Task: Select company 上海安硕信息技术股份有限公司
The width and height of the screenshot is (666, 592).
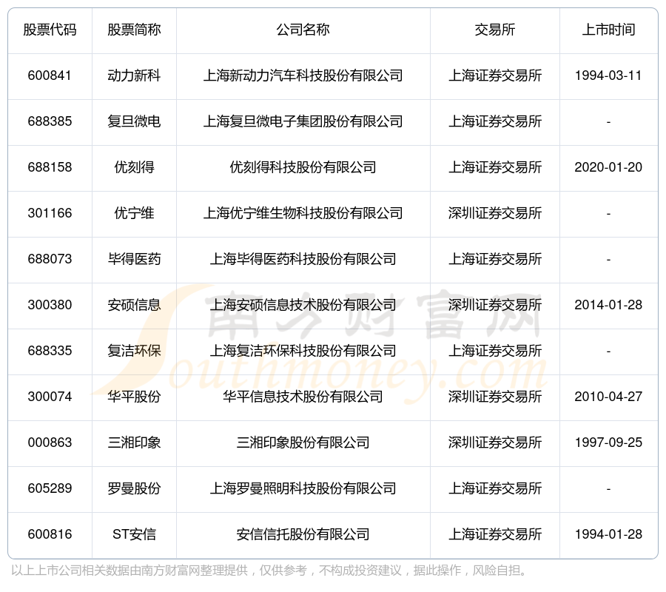Action: (x=303, y=305)
